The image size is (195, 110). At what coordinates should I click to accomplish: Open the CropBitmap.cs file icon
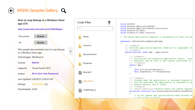coord(80,90)
